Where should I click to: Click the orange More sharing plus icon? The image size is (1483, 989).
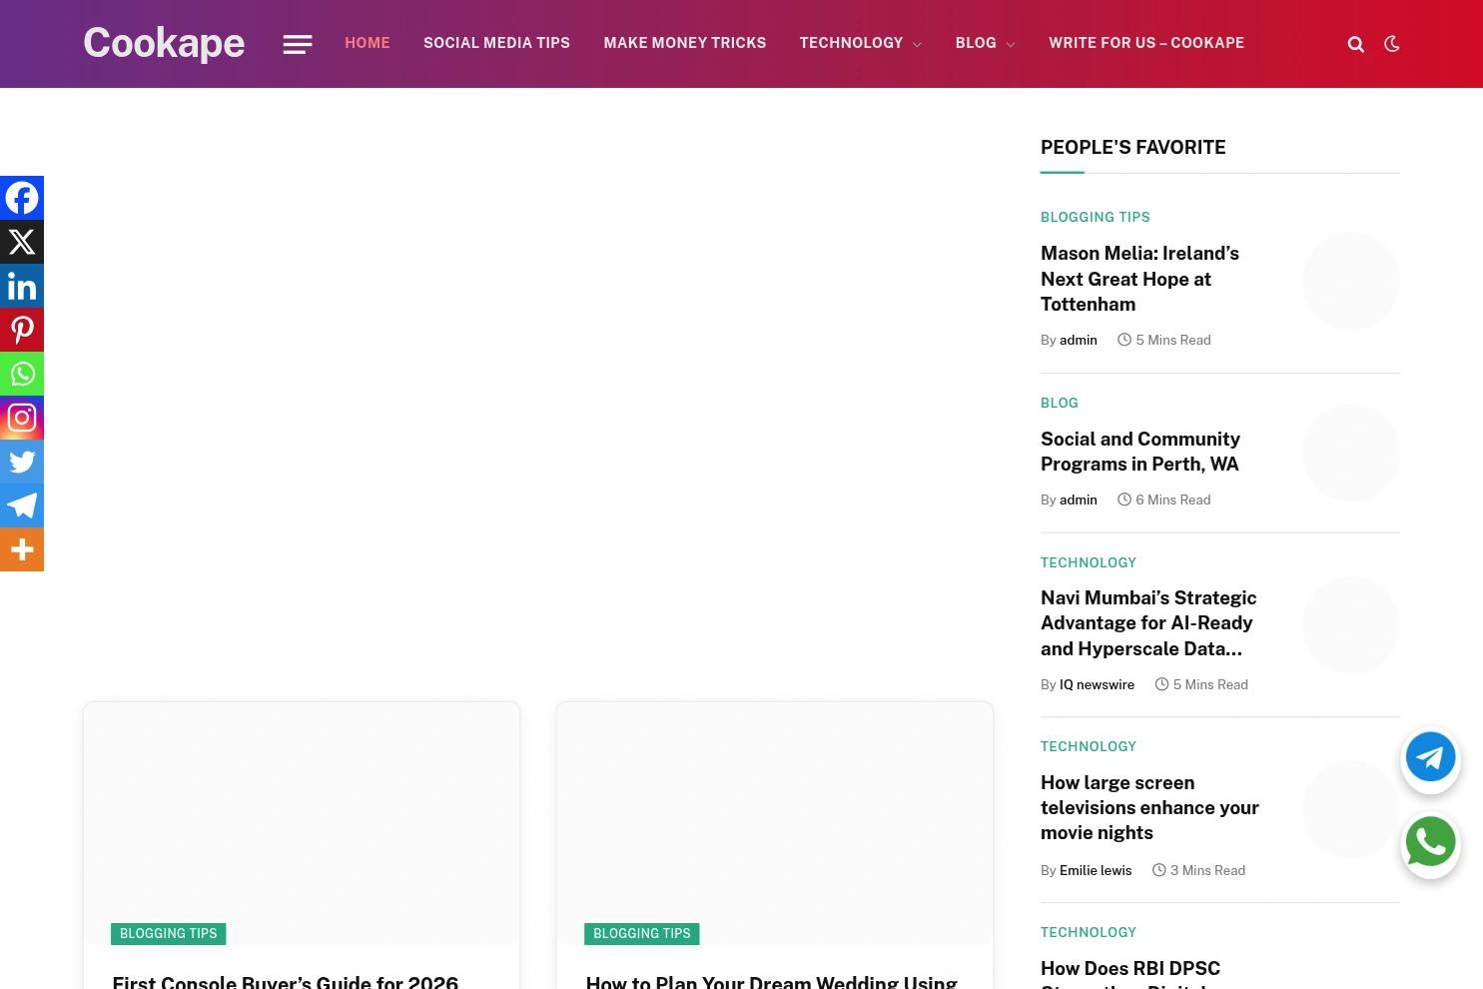point(22,549)
